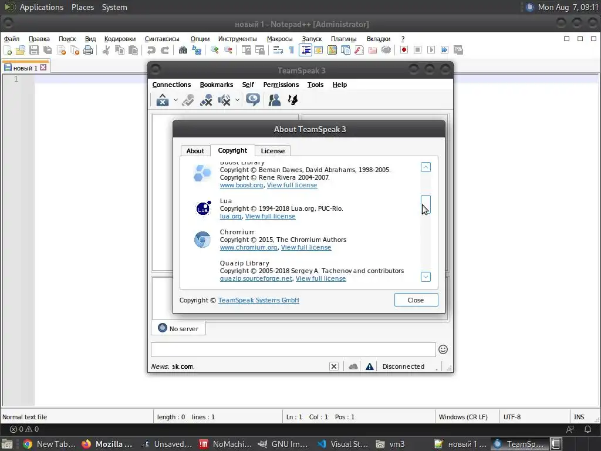Open dropdown arrow beside TeamSpeak connect icon

[x=175, y=100]
